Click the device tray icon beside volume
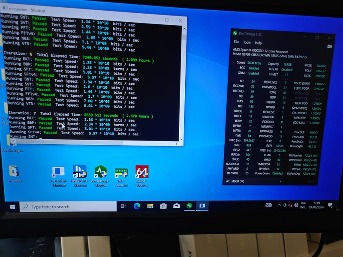Screen dimensions: 343x257 point(285,205)
